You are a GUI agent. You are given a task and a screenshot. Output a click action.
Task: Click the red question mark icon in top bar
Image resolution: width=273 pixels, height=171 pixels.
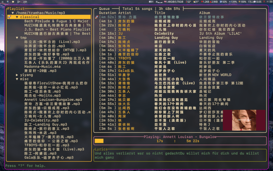click(264, 2)
